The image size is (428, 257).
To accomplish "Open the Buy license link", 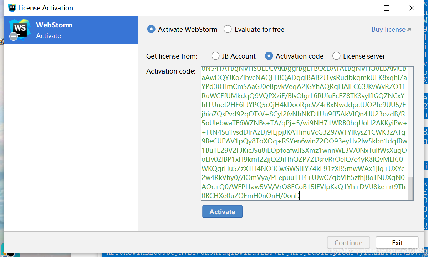I will (391, 29).
